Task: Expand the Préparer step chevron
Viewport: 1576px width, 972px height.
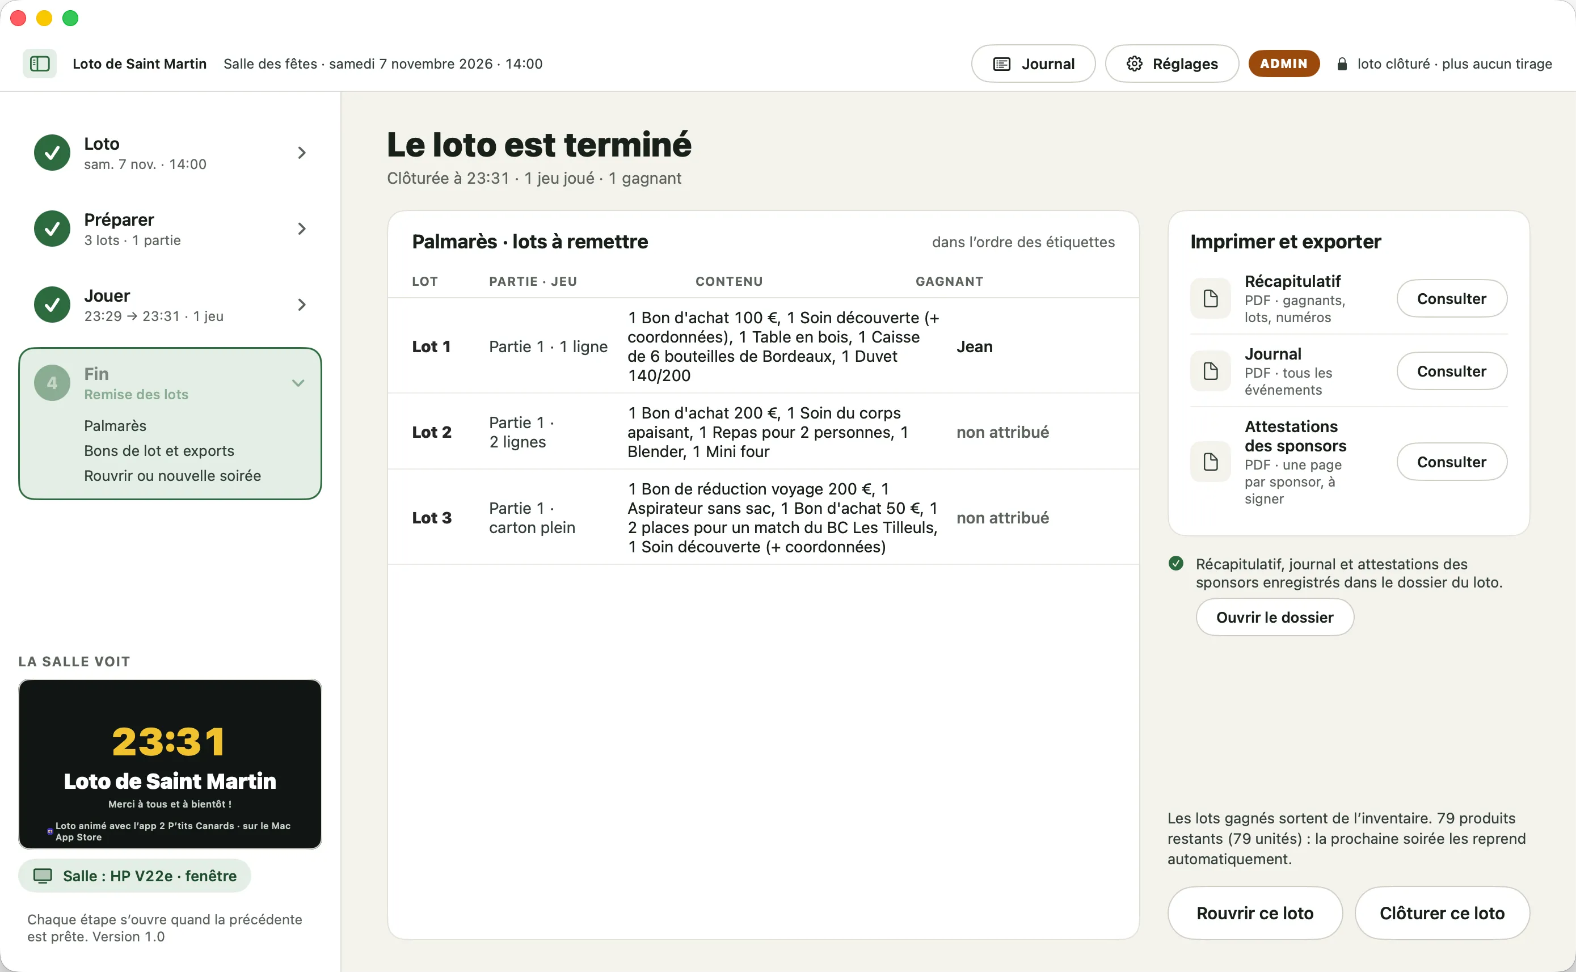Action: click(302, 228)
